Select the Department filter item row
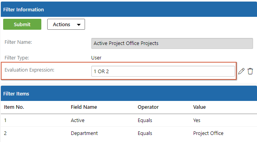Image resolution: width=257 pixels, height=142 pixels. pos(129,133)
